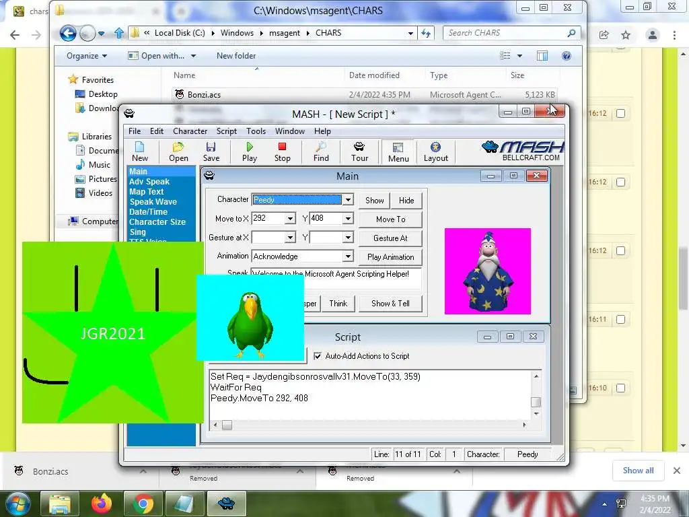Go back in the Explorer window
Screen dimensions: 689x517
pyautogui.click(x=68, y=33)
